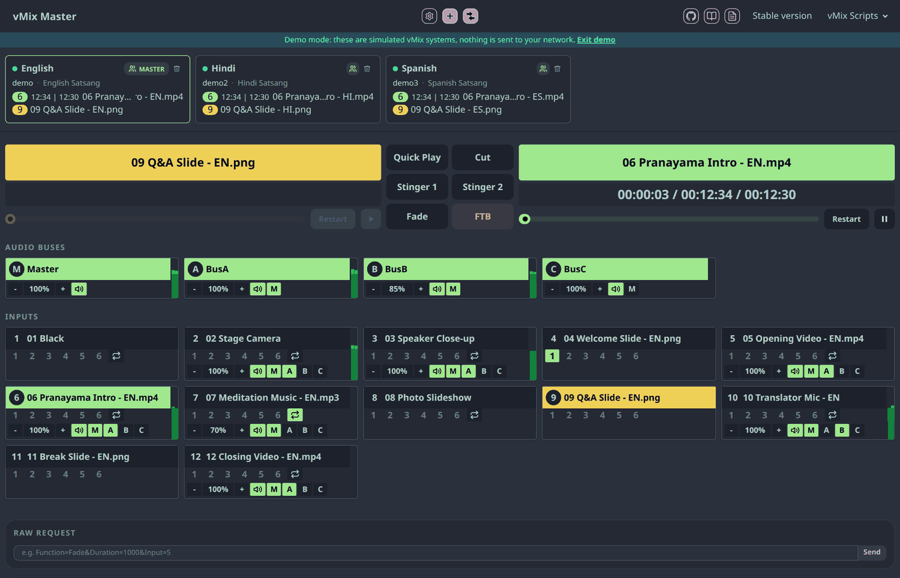900x578 pixels.
Task: Click the MASTER badge on English card
Action: pos(147,69)
